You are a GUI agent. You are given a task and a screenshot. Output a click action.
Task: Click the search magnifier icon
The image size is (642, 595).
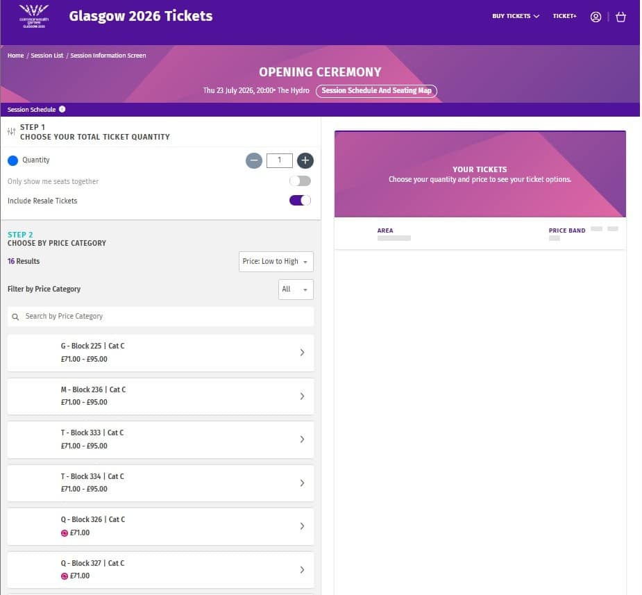(x=15, y=317)
